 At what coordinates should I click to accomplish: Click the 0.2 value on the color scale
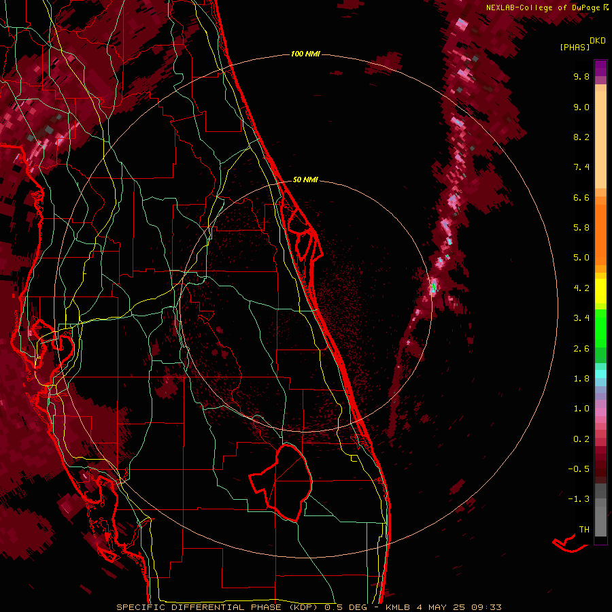point(581,439)
